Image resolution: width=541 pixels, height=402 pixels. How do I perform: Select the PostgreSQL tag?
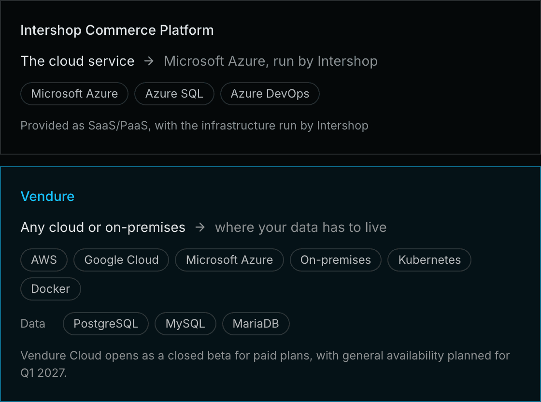point(106,324)
